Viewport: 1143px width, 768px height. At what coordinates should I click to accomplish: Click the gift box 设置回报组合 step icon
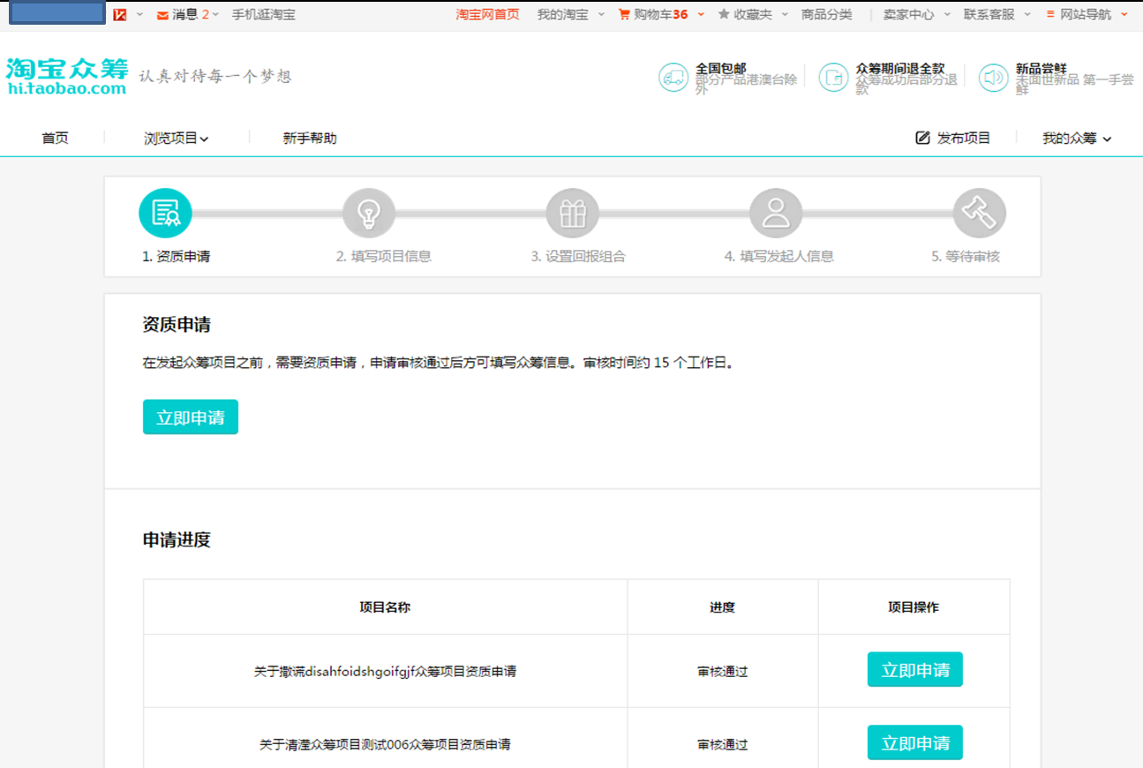click(x=573, y=214)
